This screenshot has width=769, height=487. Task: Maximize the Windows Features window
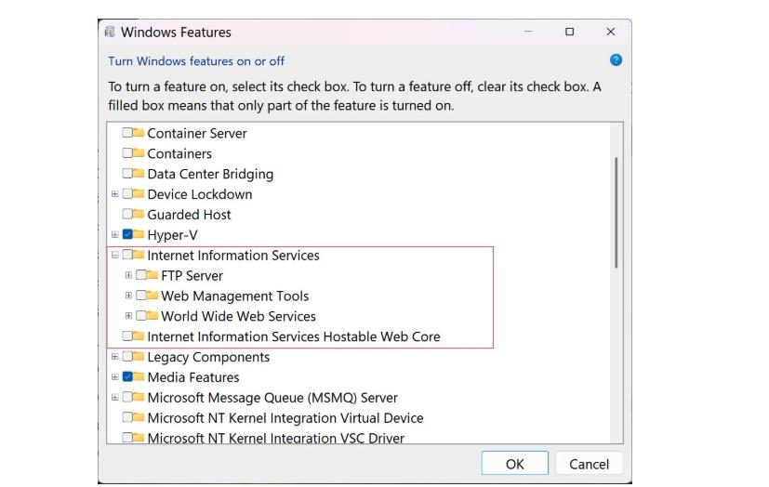click(569, 32)
